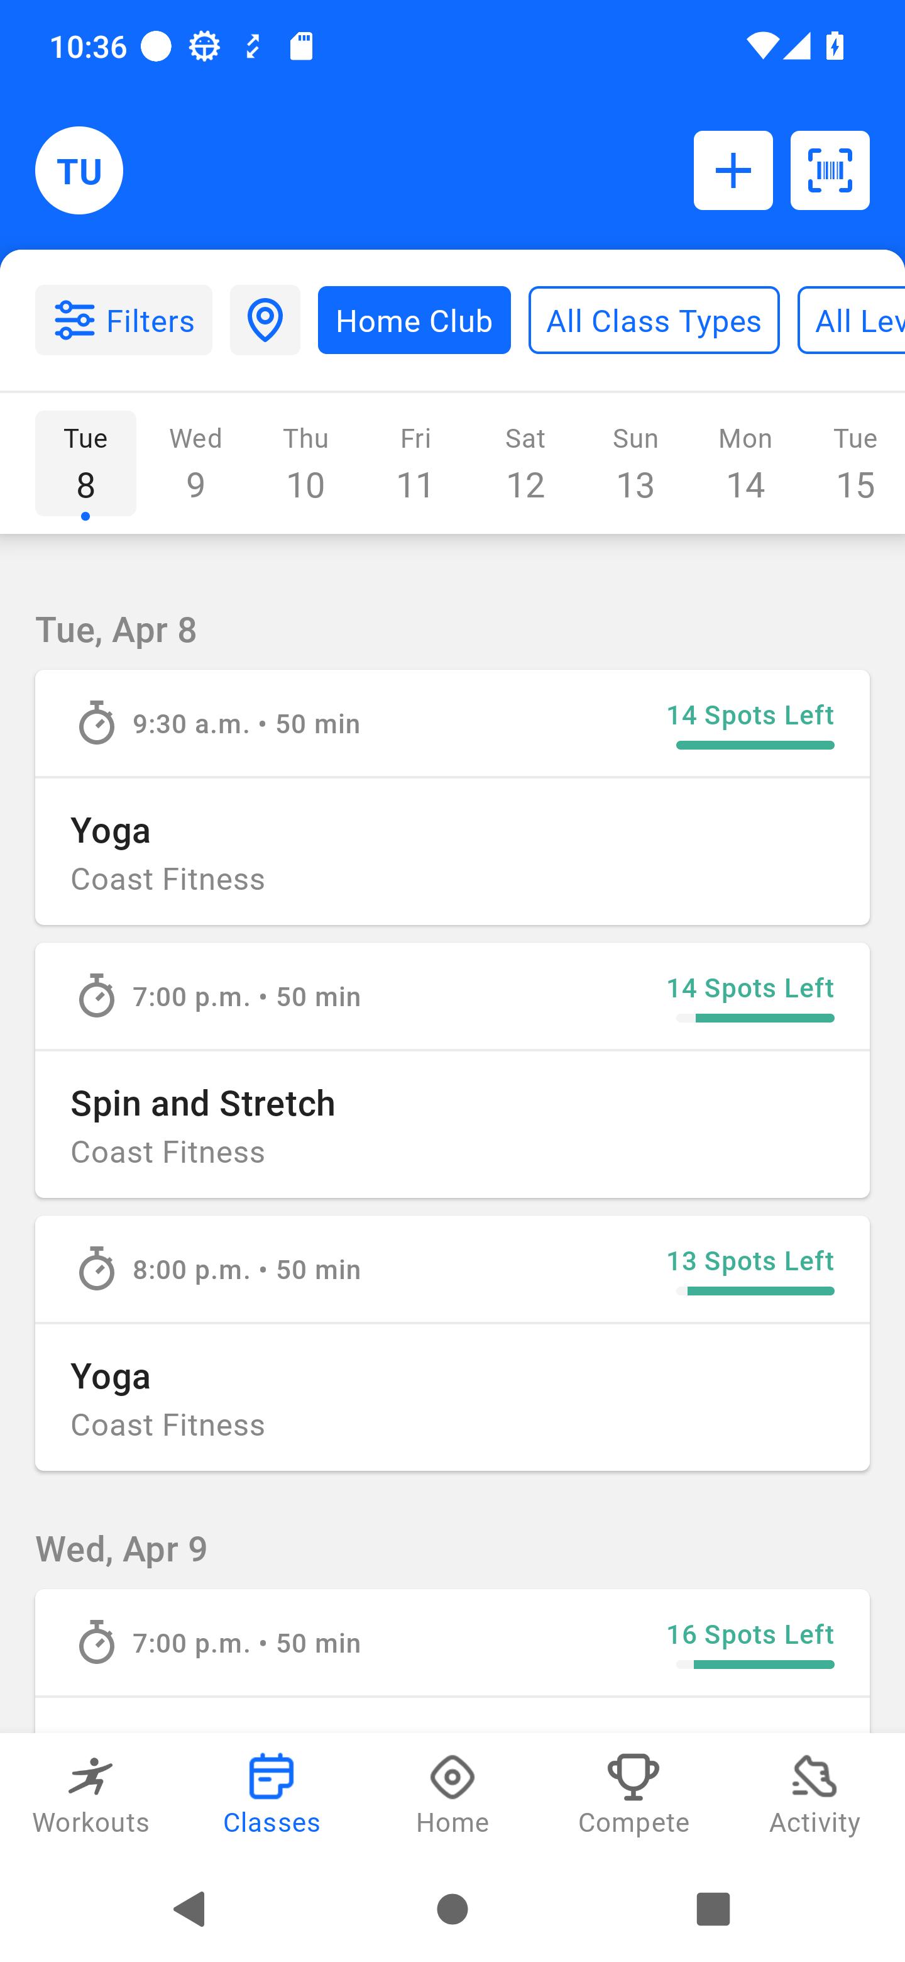The height and width of the screenshot is (1962, 905).
Task: Open the 8:00 p.m. Yoga class card
Action: point(452,1343)
